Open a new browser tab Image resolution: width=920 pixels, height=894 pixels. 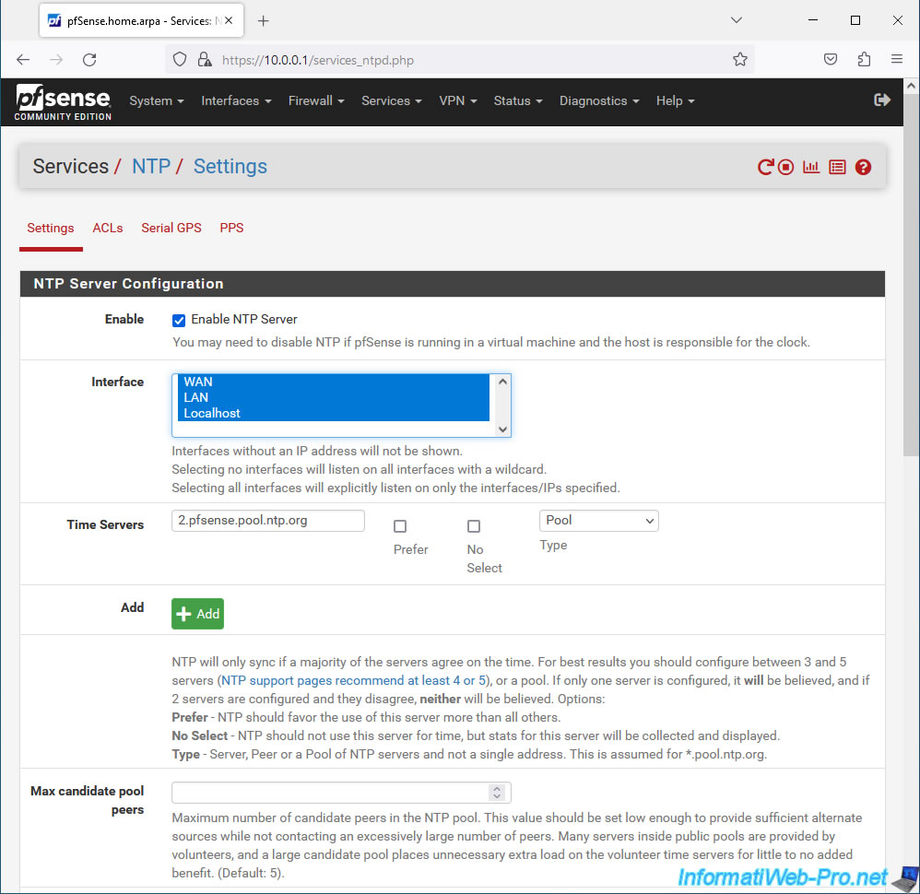(264, 21)
